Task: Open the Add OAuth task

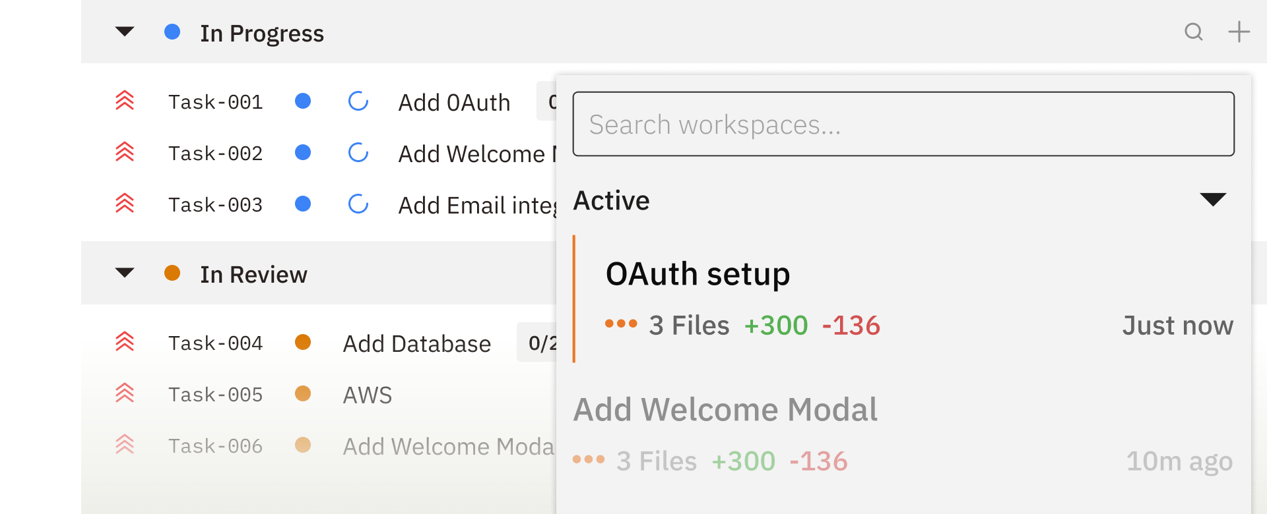Action: pyautogui.click(x=454, y=103)
